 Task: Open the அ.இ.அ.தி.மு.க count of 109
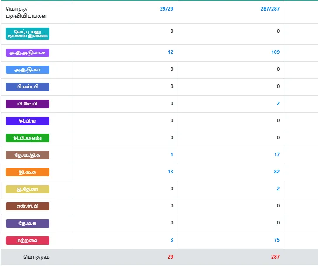point(276,52)
